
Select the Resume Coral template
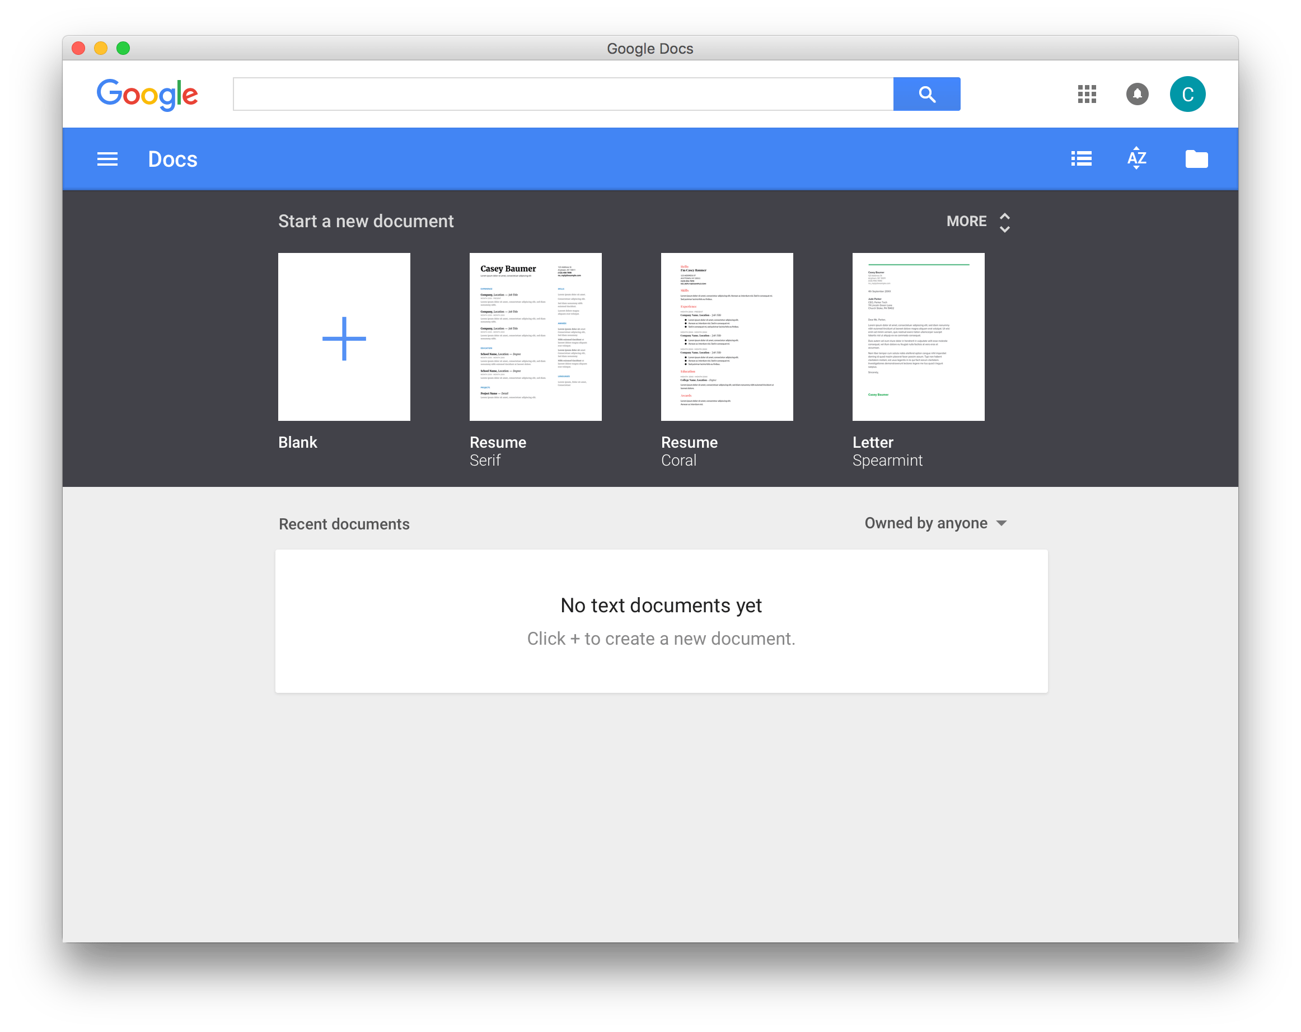coord(727,337)
